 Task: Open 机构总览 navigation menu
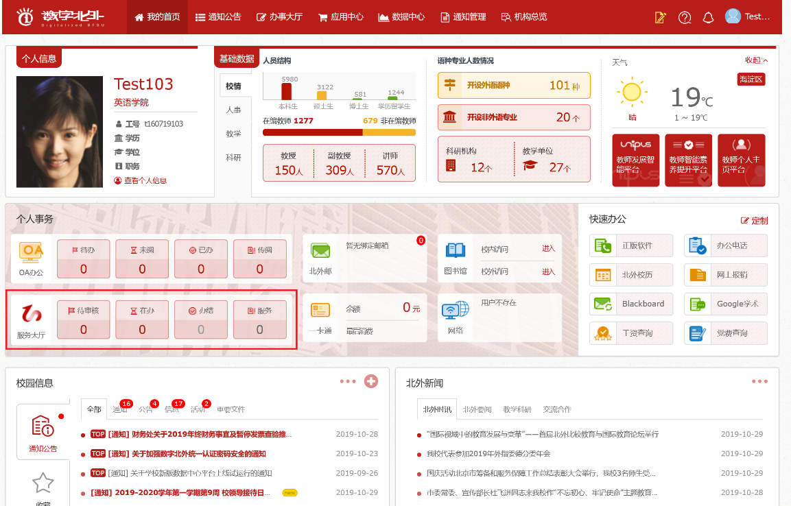click(x=524, y=17)
